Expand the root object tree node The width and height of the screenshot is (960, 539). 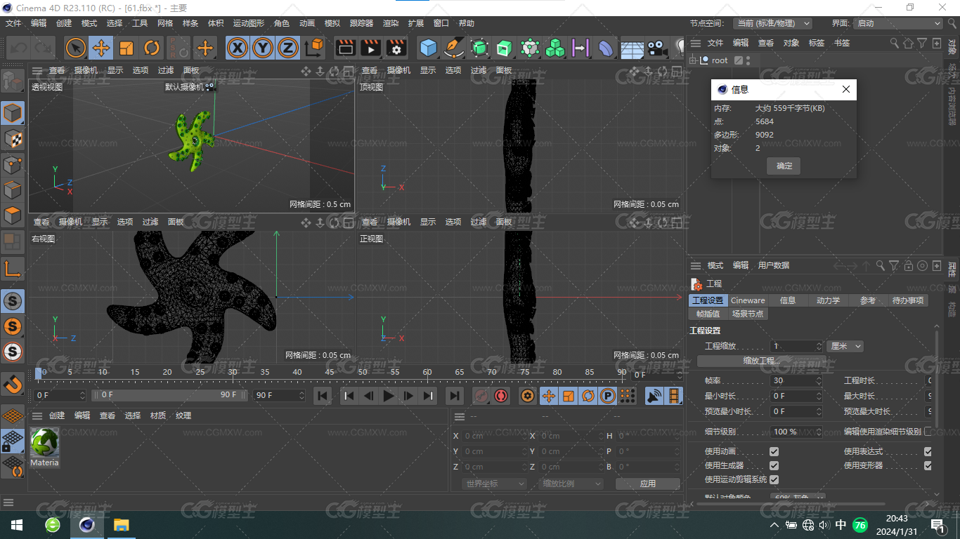693,60
